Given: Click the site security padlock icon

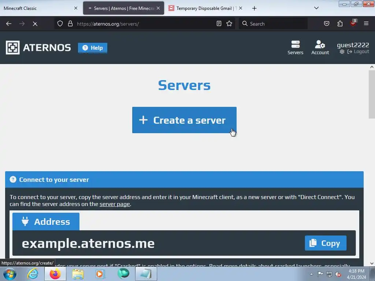Looking at the screenshot, I should 70,24.
